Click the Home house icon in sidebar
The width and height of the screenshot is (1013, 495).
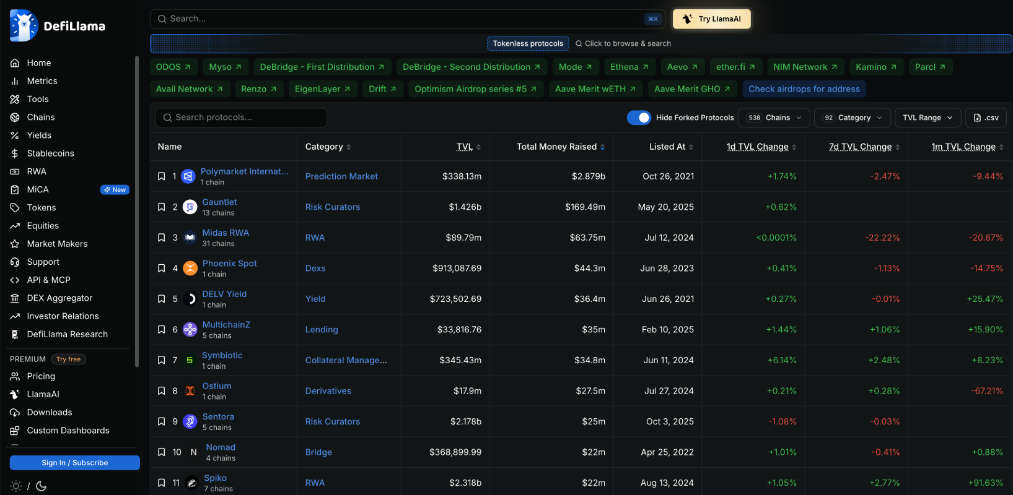[15, 63]
